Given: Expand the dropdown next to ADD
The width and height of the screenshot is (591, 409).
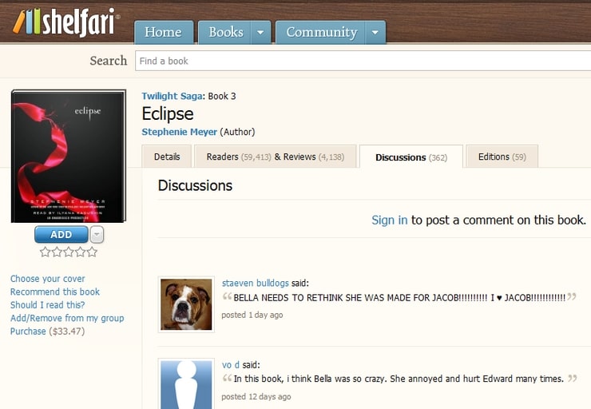Looking at the screenshot, I should point(97,235).
